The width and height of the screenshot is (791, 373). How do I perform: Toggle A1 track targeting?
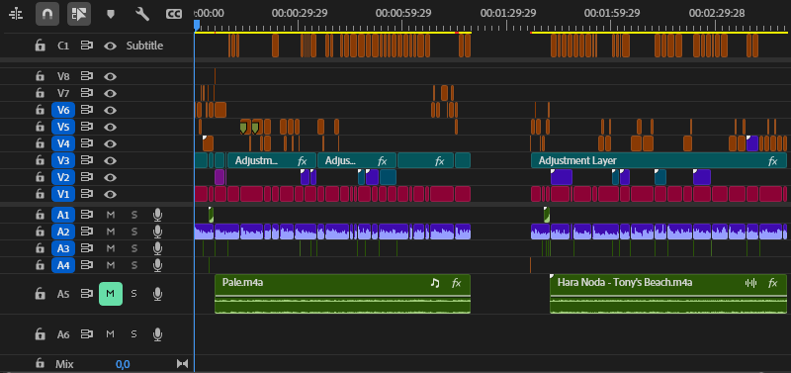tap(63, 215)
